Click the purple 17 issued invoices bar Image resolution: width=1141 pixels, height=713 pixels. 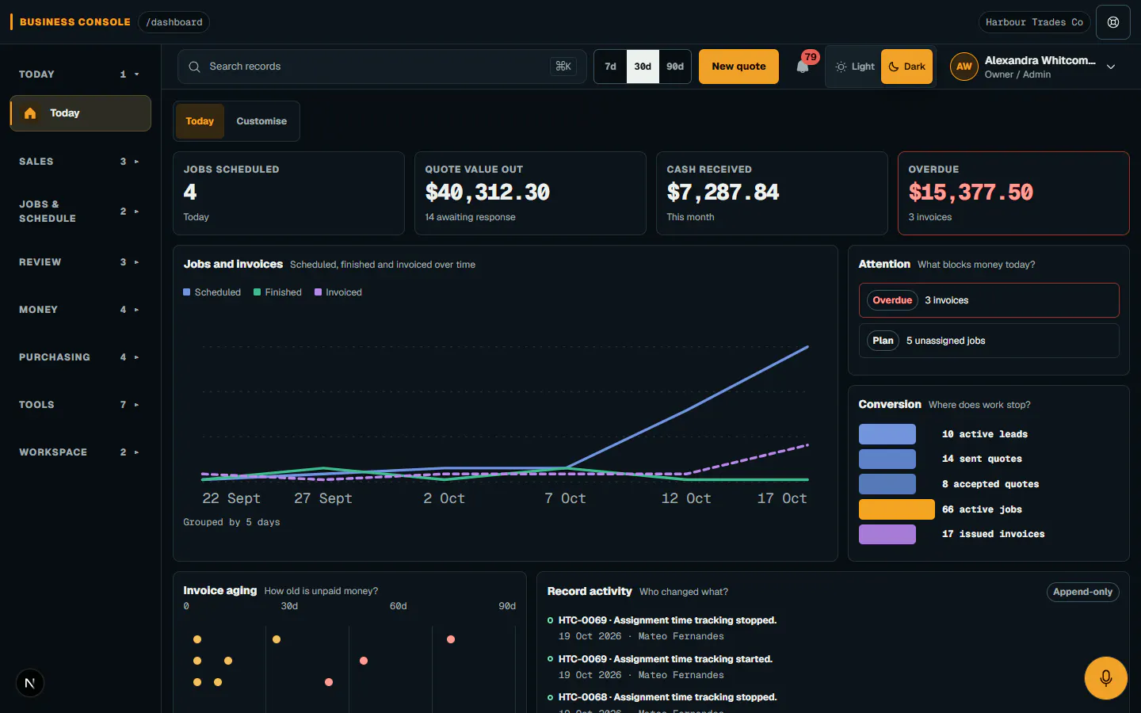[887, 534]
